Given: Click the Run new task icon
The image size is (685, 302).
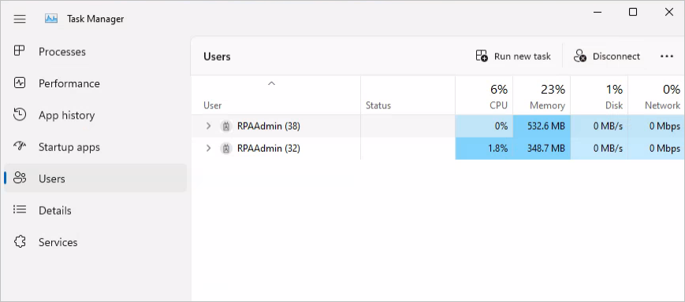Looking at the screenshot, I should [x=482, y=56].
